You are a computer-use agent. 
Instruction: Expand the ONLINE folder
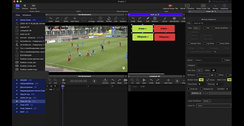17,80
